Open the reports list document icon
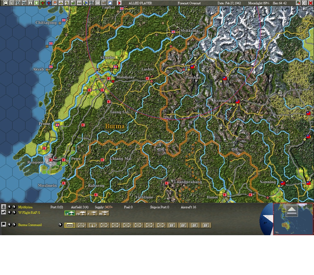 coord(12,3)
